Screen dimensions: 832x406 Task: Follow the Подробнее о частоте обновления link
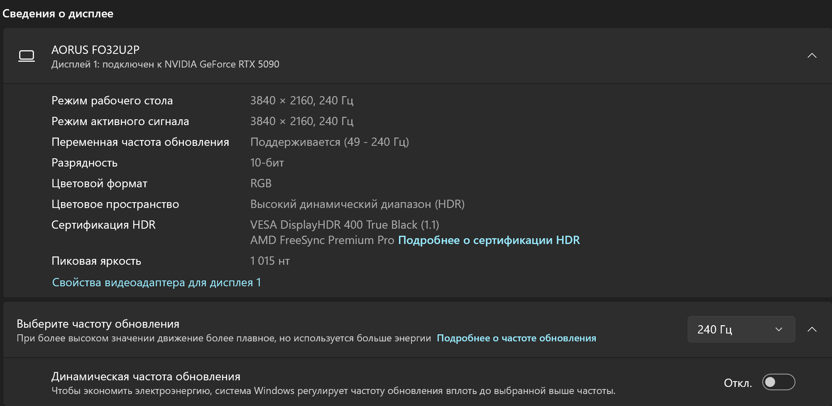click(x=516, y=338)
